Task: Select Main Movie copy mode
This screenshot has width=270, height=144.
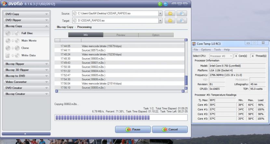Action: pos(26,41)
